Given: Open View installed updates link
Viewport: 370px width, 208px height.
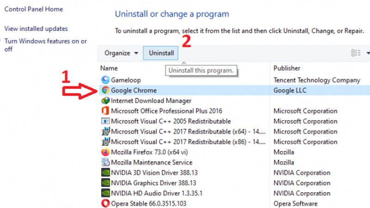Looking at the screenshot, I should [x=36, y=29].
